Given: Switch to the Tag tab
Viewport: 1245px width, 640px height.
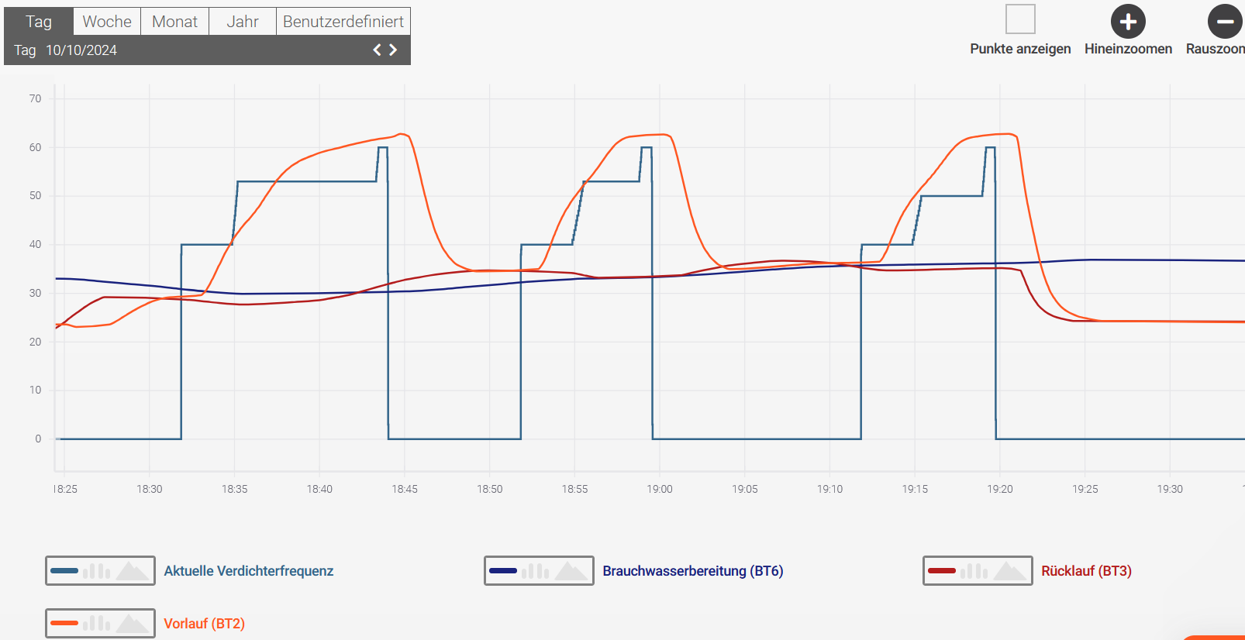Looking at the screenshot, I should click(x=39, y=22).
